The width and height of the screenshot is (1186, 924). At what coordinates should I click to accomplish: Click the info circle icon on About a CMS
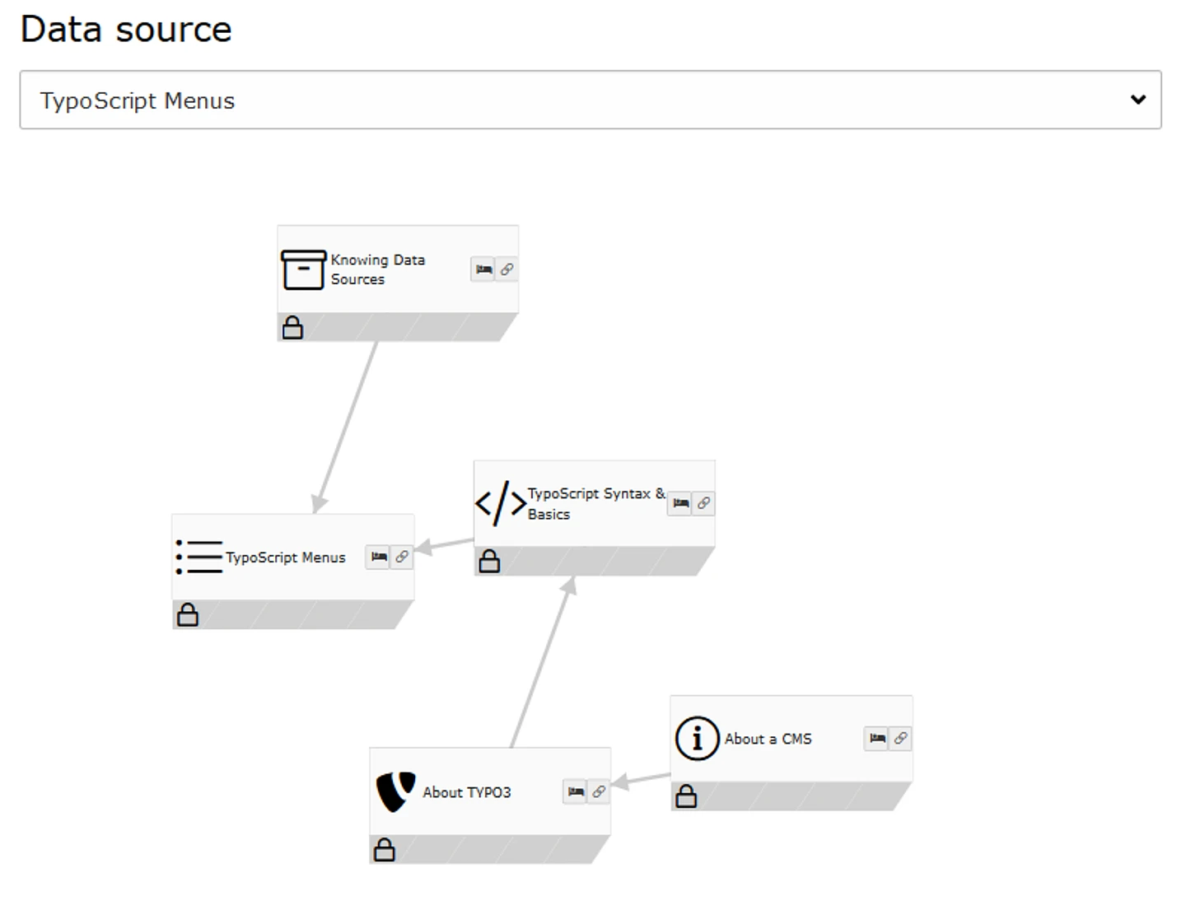click(697, 738)
